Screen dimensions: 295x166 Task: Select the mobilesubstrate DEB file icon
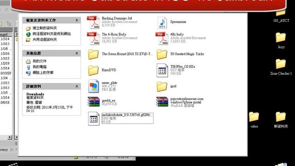[x=94, y=119]
